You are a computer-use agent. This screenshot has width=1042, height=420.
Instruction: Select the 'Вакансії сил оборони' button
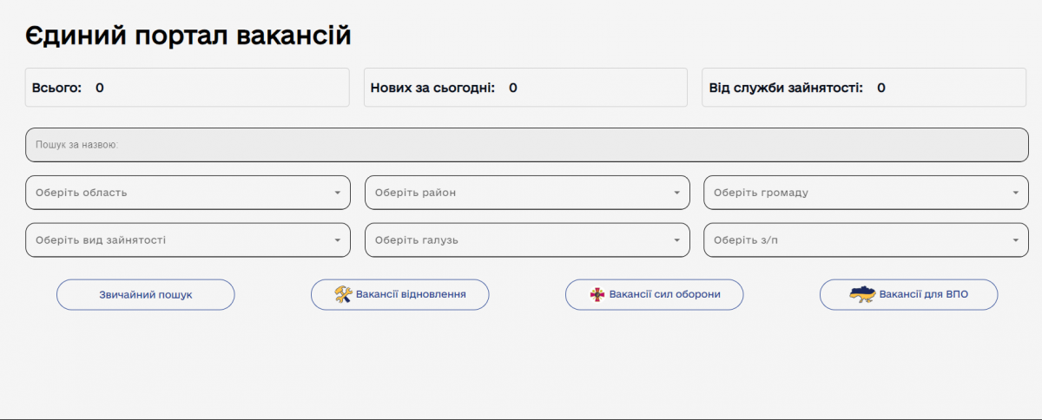coord(664,295)
